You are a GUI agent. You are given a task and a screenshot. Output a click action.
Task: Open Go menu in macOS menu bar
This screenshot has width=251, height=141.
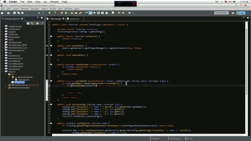pos(45,2)
